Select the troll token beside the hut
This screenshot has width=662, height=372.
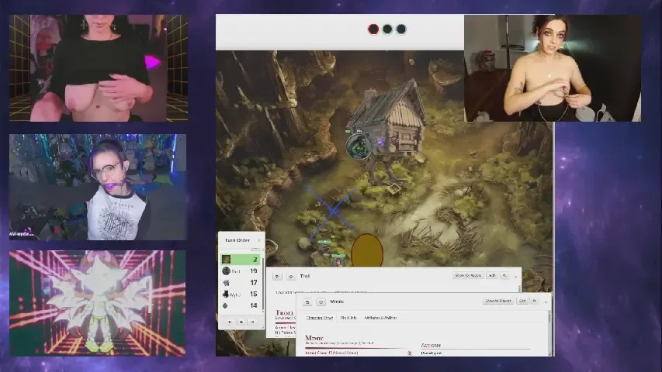358,146
